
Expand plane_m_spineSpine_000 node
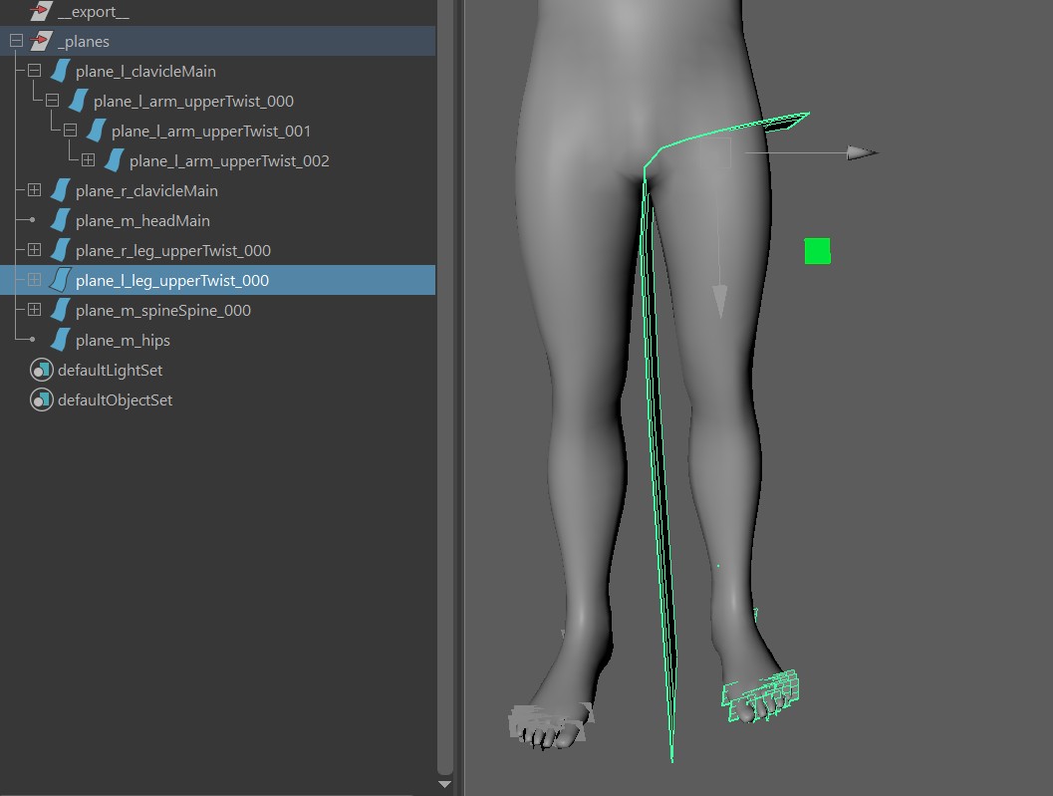pos(34,310)
